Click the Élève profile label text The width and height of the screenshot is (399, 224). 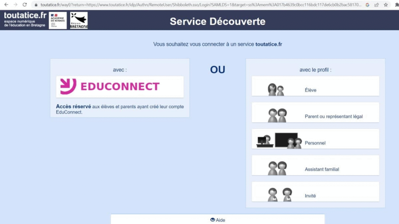click(x=311, y=90)
